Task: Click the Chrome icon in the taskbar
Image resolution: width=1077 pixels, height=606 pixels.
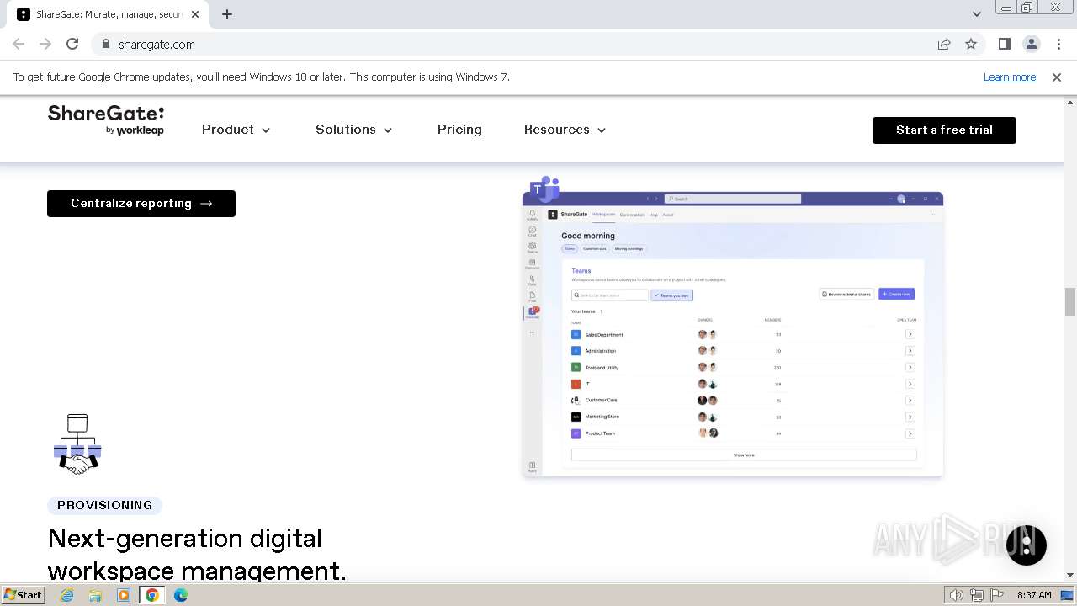Action: 152,595
